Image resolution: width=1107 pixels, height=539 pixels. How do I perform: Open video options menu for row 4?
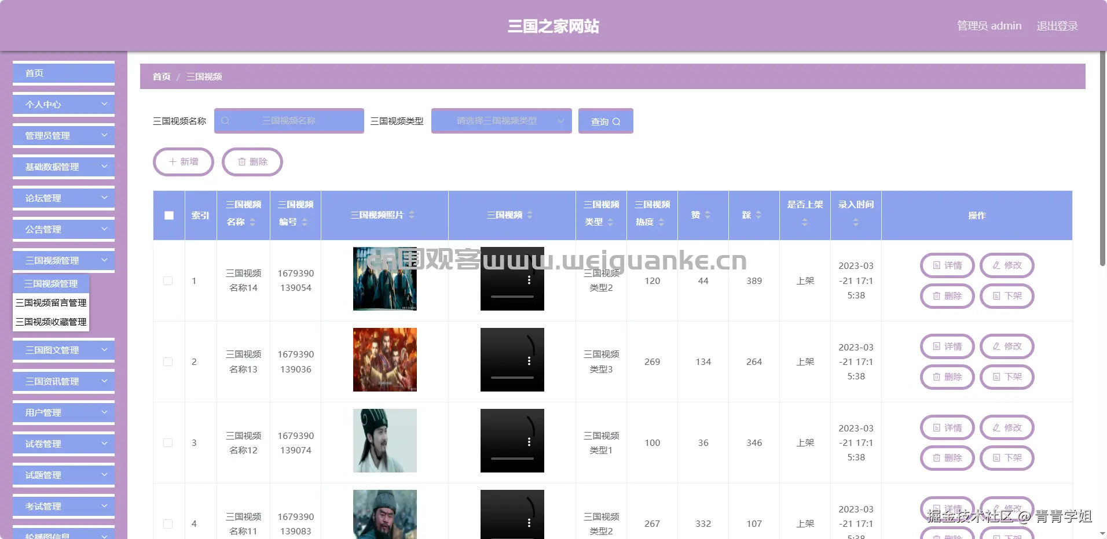click(529, 523)
